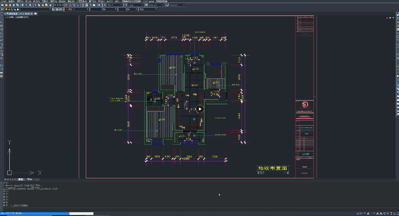Open the Layer Properties Manager icon
Viewport: 399px width, 216px height.
point(2,9)
